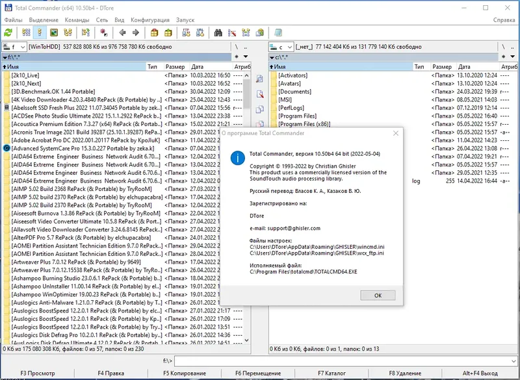Click the F7 Каталог button
Image resolution: width=520 pixels, height=380 pixels.
click(331, 373)
